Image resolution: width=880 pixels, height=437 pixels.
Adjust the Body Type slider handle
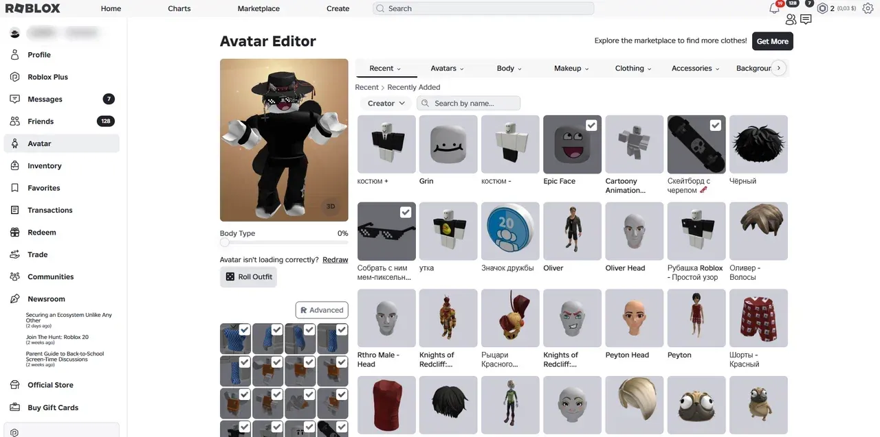coord(225,242)
